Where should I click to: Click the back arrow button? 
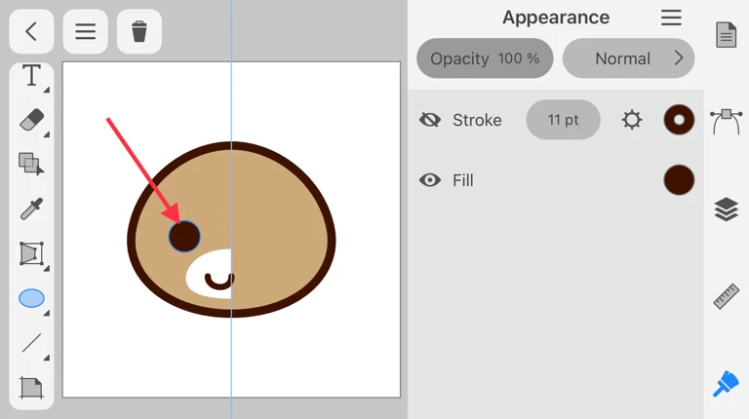pos(31,32)
